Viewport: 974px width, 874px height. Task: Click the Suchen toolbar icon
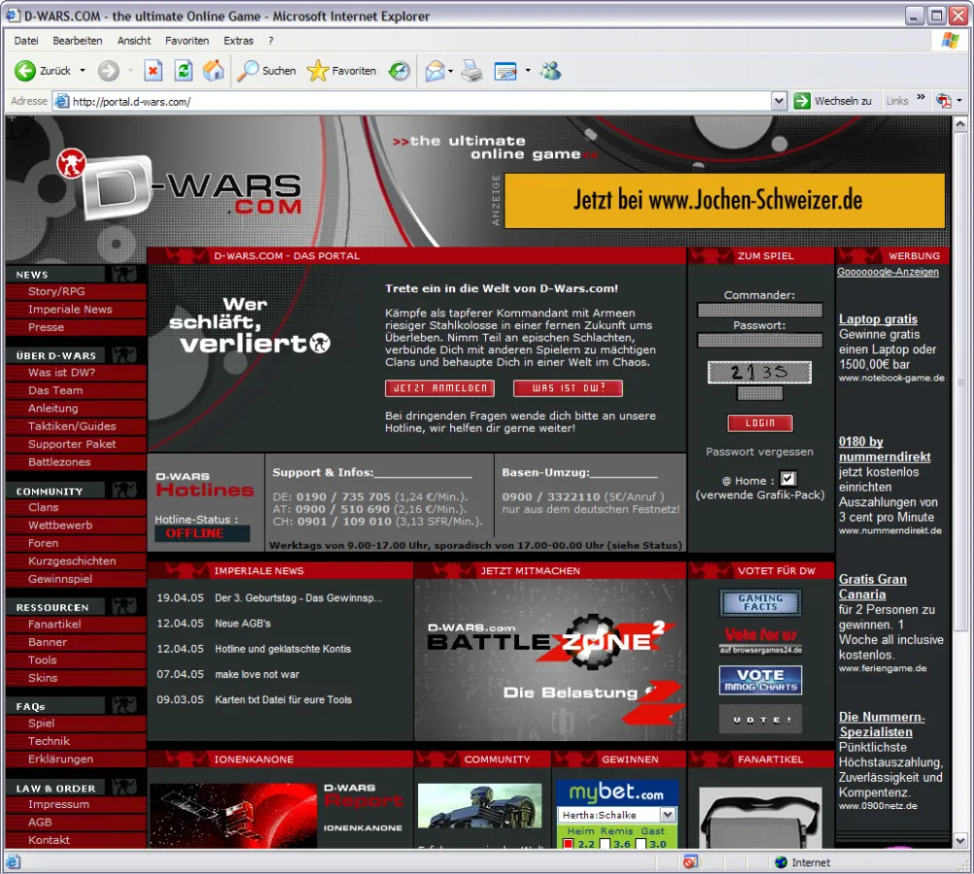pyautogui.click(x=265, y=70)
